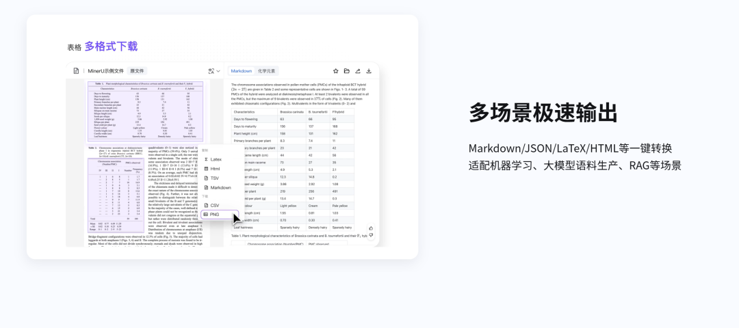The image size is (739, 328).
Task: Select the highlighted Table 1 in the source document
Action: point(146,111)
